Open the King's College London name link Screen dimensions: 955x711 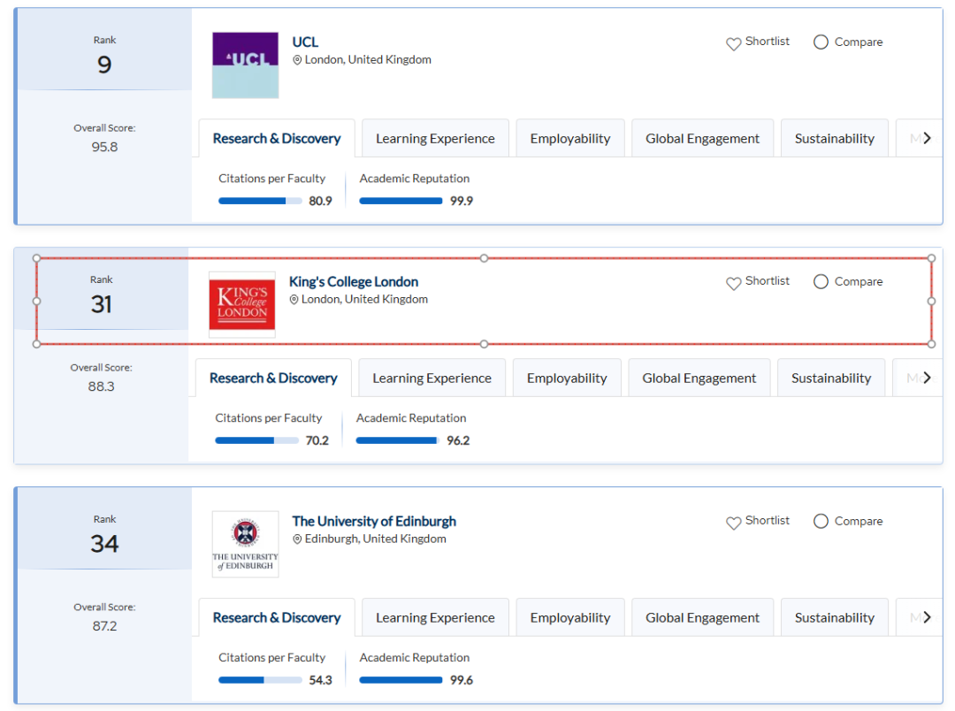pos(353,281)
